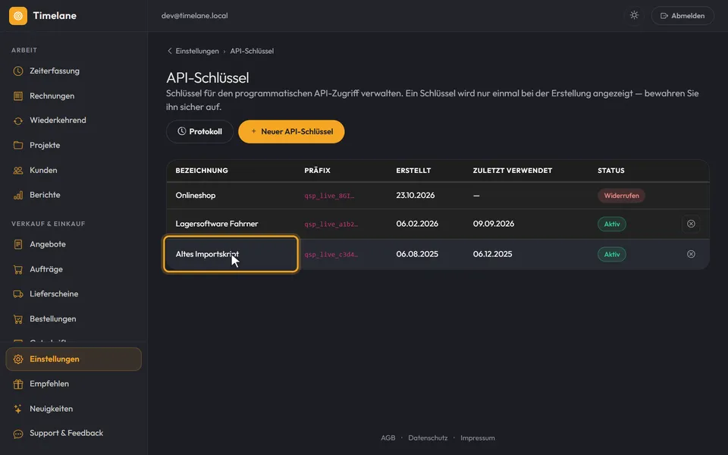Click the Aufträge shopping cart icon

coord(18,269)
